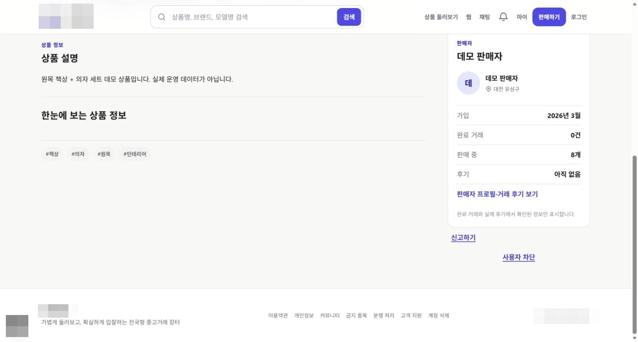Focus the product search field
The height and width of the screenshot is (342, 638).
point(252,17)
